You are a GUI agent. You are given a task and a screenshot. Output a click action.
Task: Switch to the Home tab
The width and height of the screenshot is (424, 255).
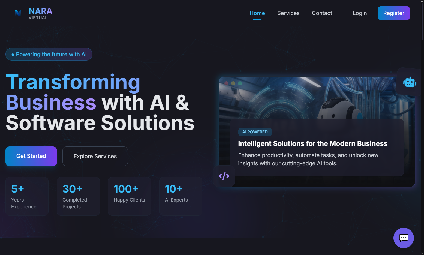[x=257, y=13]
